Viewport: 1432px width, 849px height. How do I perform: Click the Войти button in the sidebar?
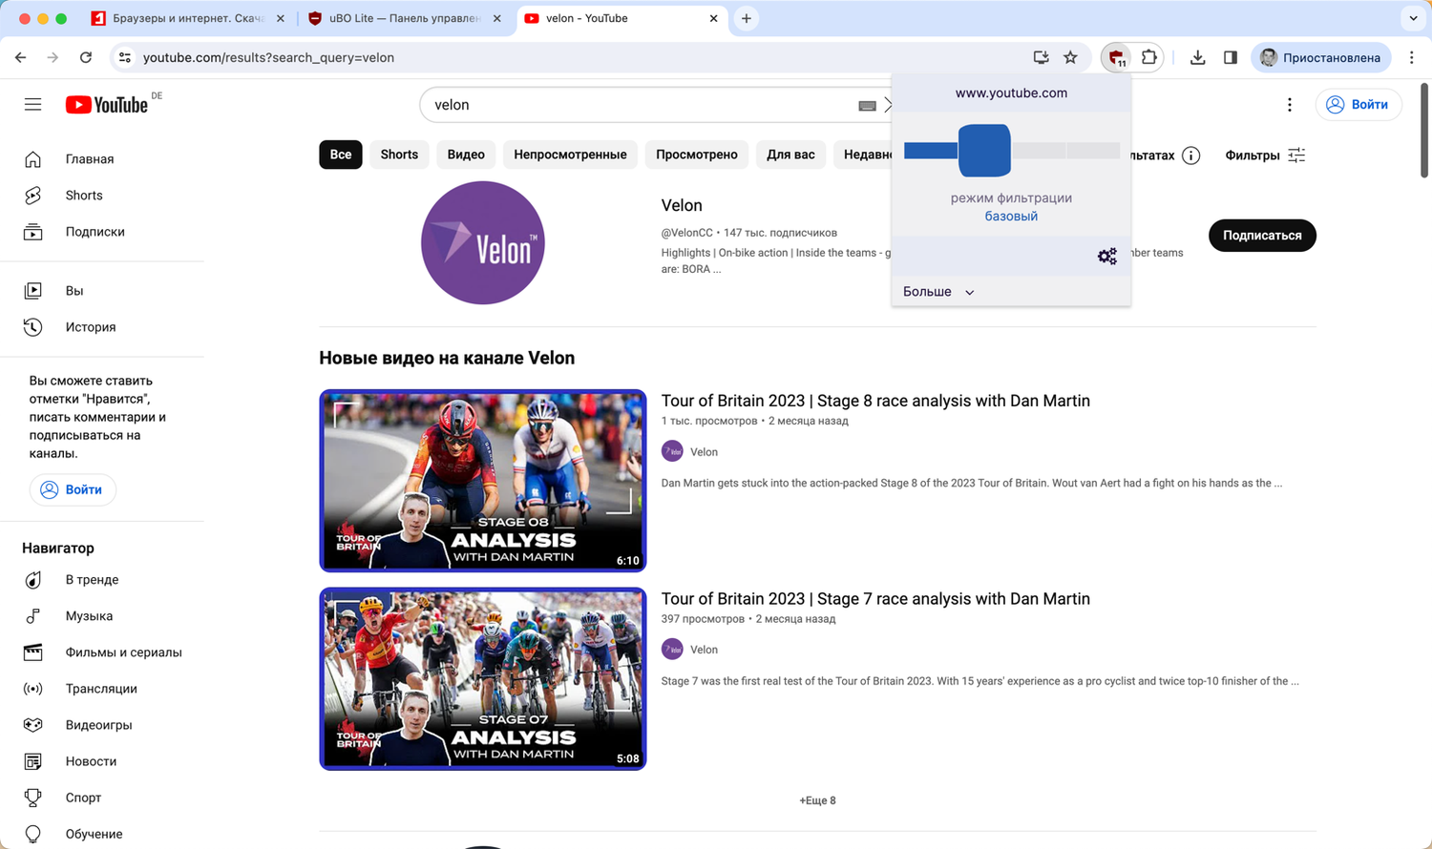pyautogui.click(x=73, y=489)
